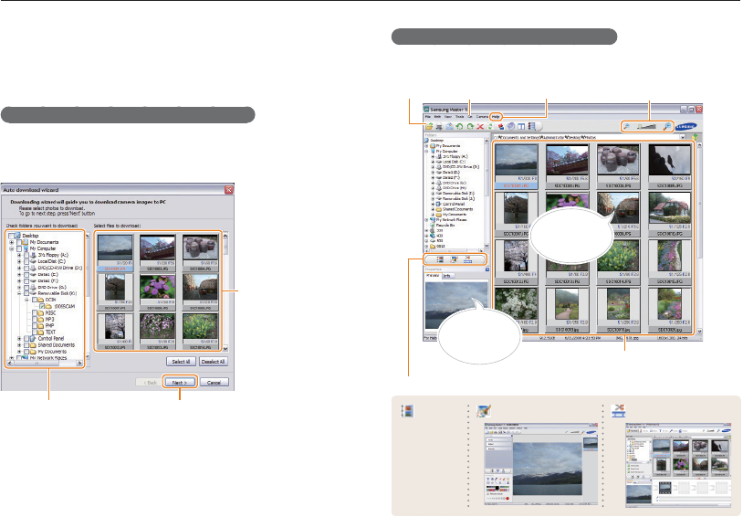Click the Cancel button in wizard
Image resolution: width=743 pixels, height=517 pixels.
pyautogui.click(x=215, y=383)
